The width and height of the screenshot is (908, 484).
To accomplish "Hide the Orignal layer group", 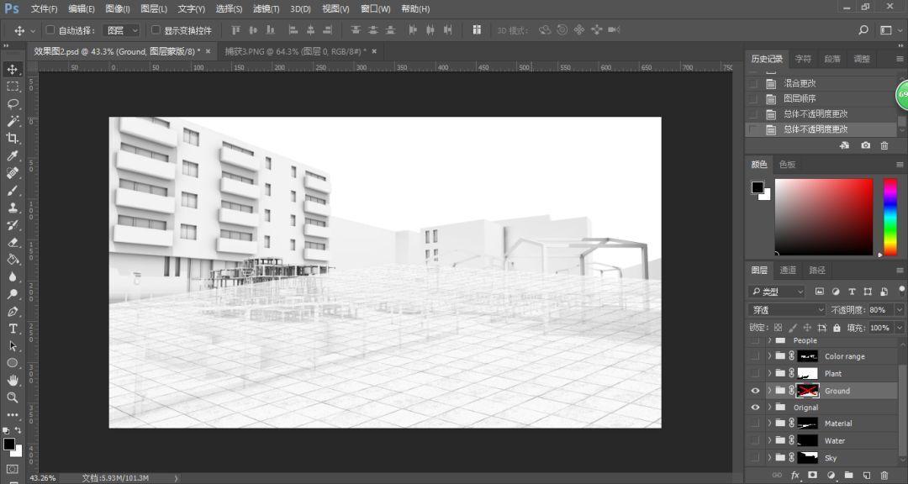I will (x=755, y=408).
